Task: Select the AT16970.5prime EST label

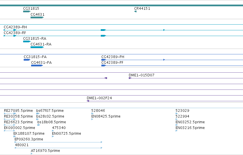Action: click(x=45, y=151)
